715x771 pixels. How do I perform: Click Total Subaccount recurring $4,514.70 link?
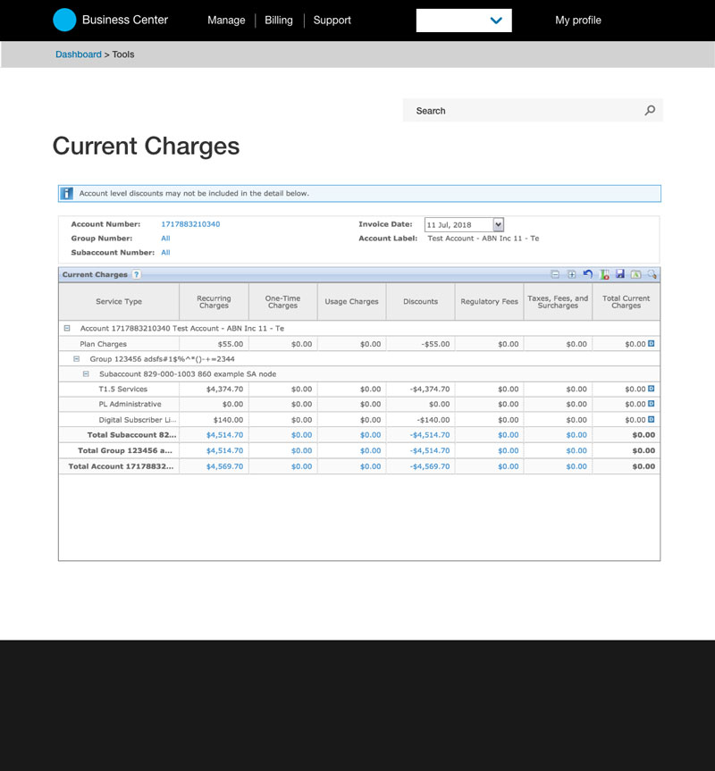click(224, 435)
